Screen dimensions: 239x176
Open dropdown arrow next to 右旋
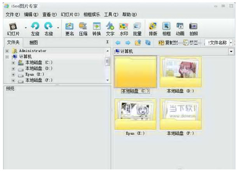tap(58, 28)
